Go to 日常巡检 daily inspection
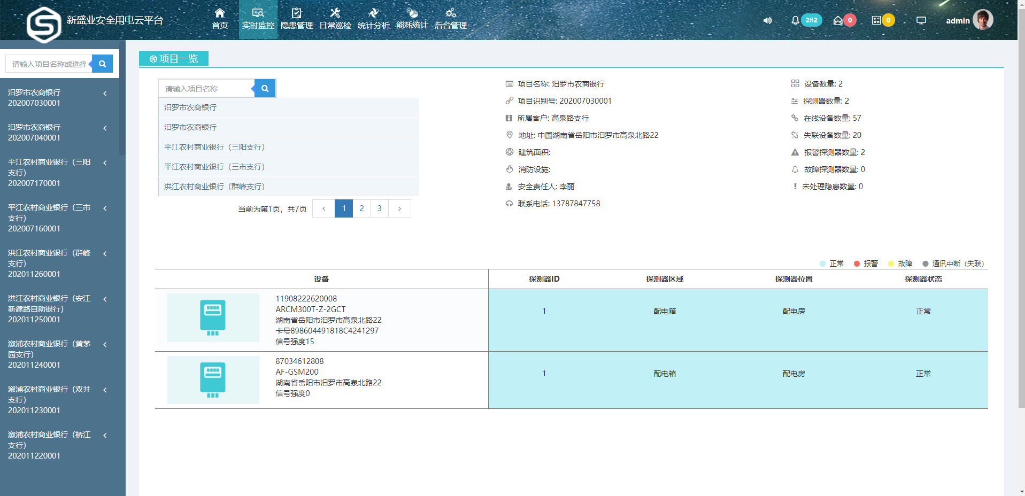The height and width of the screenshot is (496, 1025). 335,19
